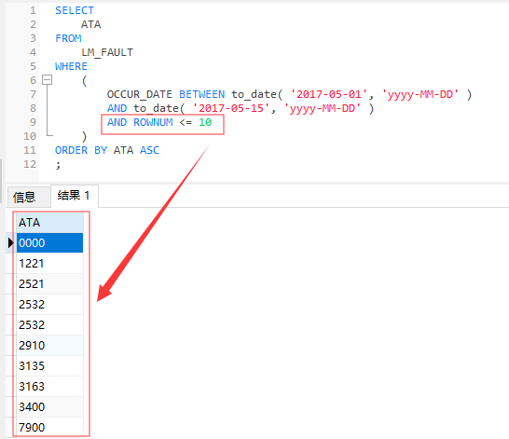The width and height of the screenshot is (509, 439).
Task: Click line number 1 in the gutter
Action: (x=33, y=10)
